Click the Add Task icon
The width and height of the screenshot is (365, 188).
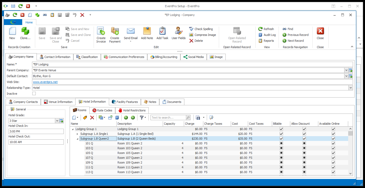click(x=162, y=31)
